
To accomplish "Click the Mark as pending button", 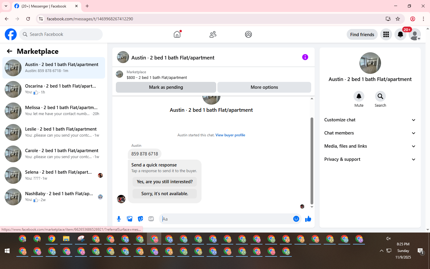I will 166,87.
